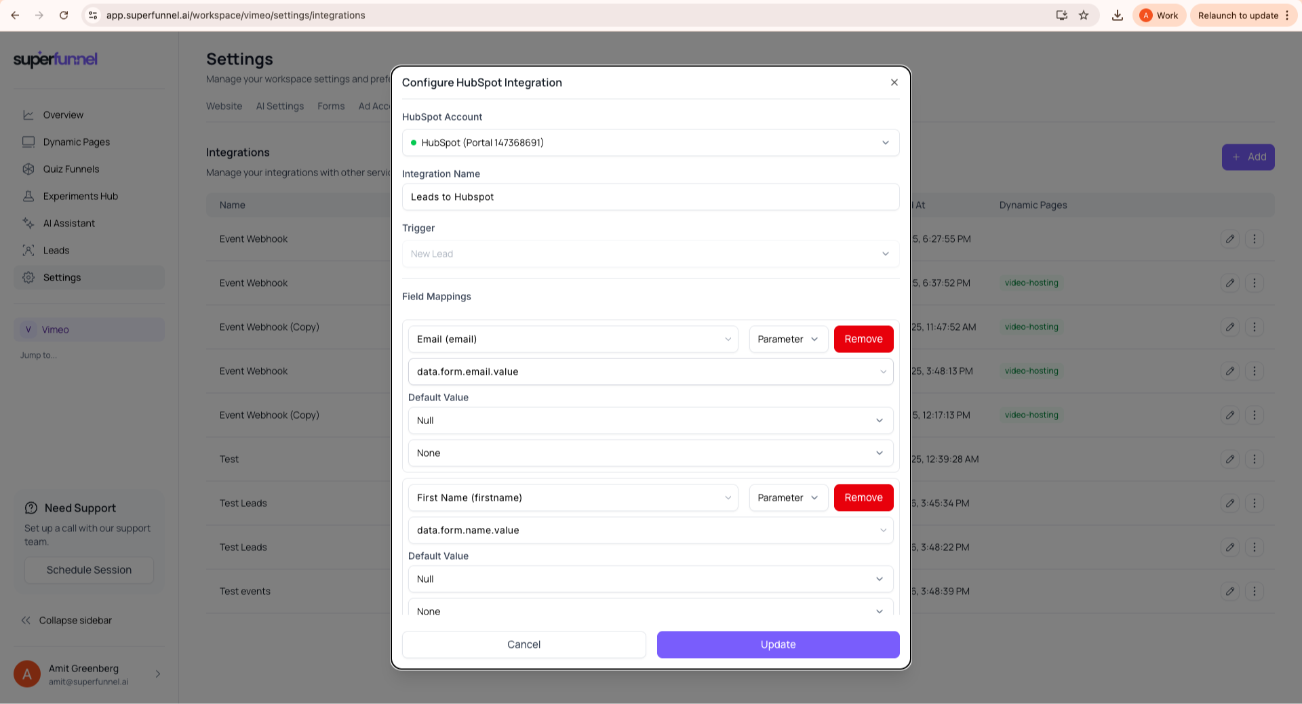
Task: Click the Update button
Action: coord(778,645)
